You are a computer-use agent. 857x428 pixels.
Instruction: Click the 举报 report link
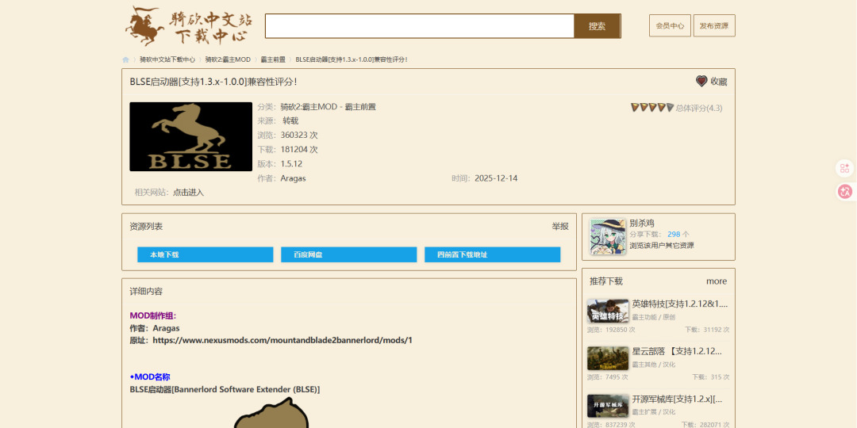click(x=560, y=227)
